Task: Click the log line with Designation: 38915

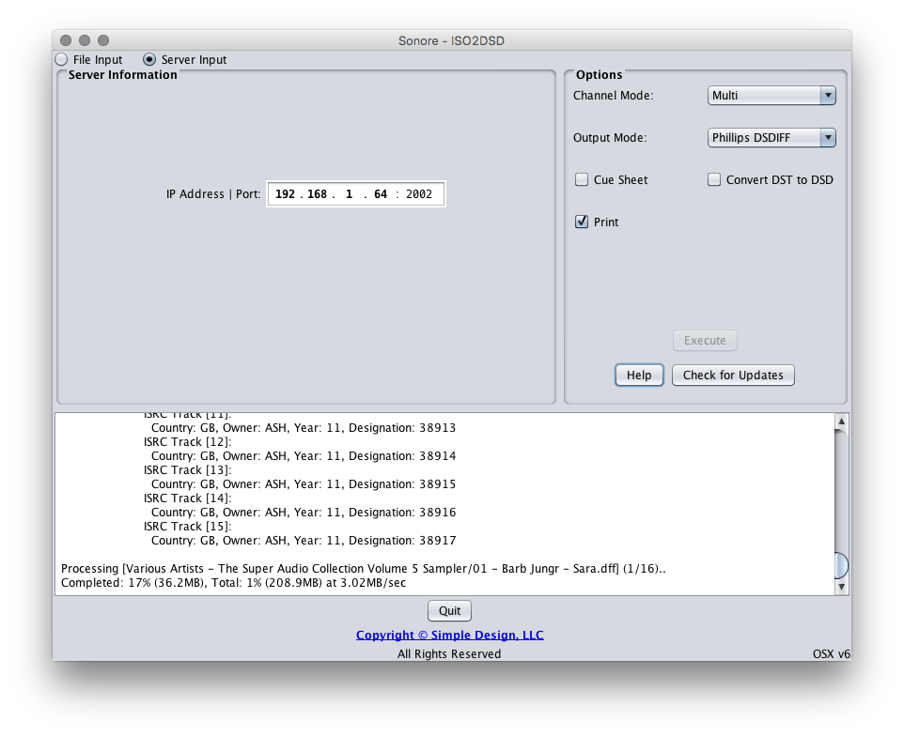Action: click(304, 484)
